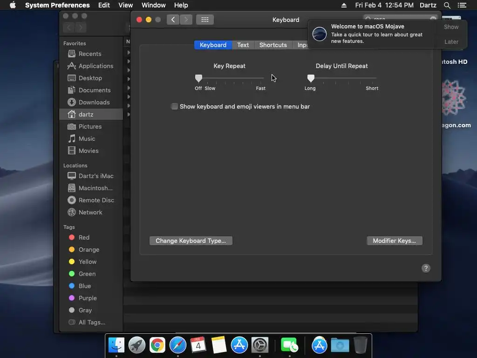Open blue Downloads folder in Dock
Image resolution: width=477 pixels, height=358 pixels.
pyautogui.click(x=340, y=345)
